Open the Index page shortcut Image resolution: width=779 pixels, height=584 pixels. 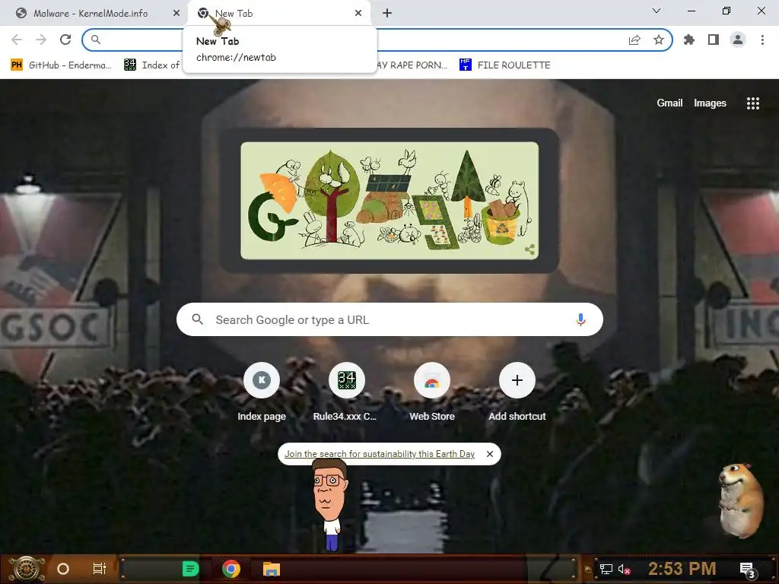(262, 392)
